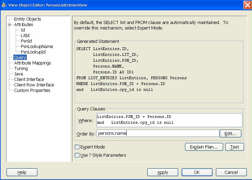Open the Attribute Mappings panel

[33, 63]
